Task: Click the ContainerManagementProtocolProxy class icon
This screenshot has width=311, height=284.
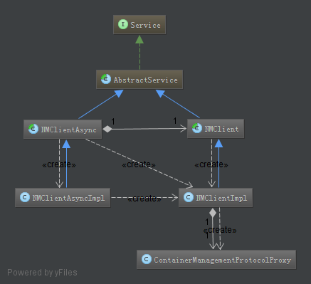Action: [x=147, y=259]
